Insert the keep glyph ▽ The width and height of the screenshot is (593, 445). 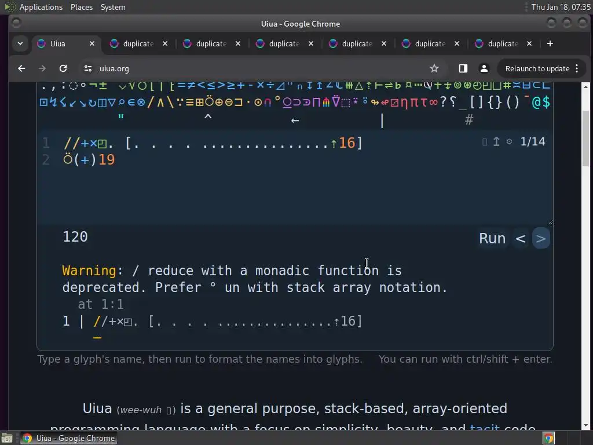[x=112, y=103]
